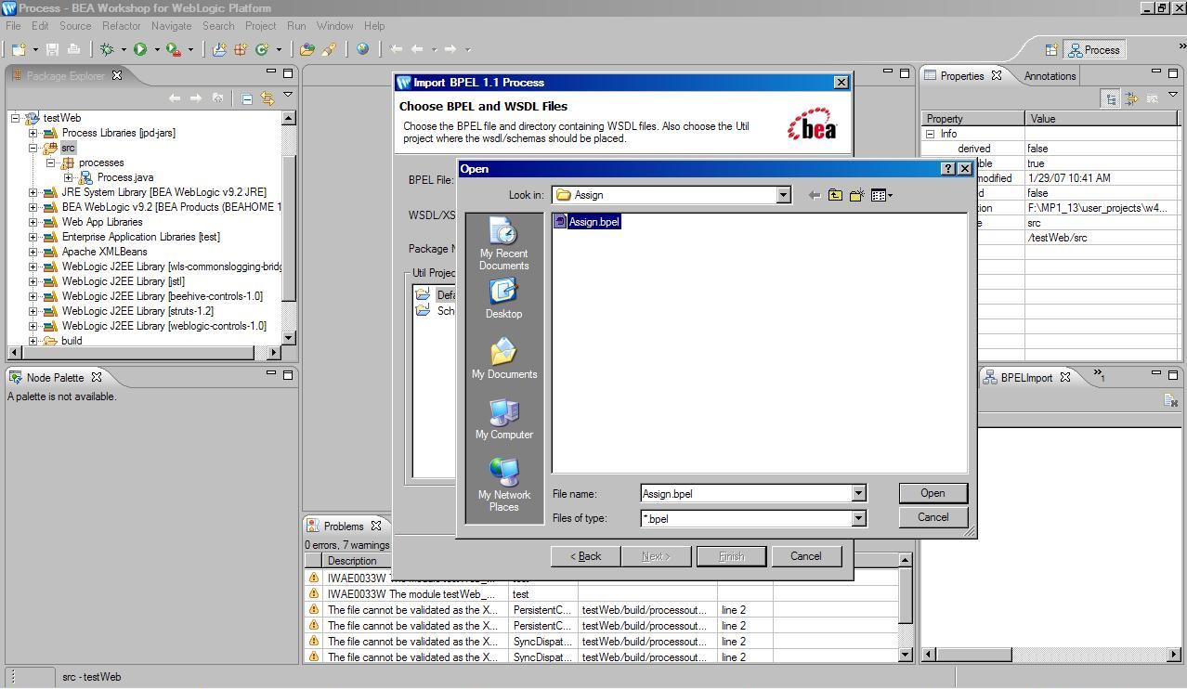Click the Open Perspective icon

pos(1051,50)
